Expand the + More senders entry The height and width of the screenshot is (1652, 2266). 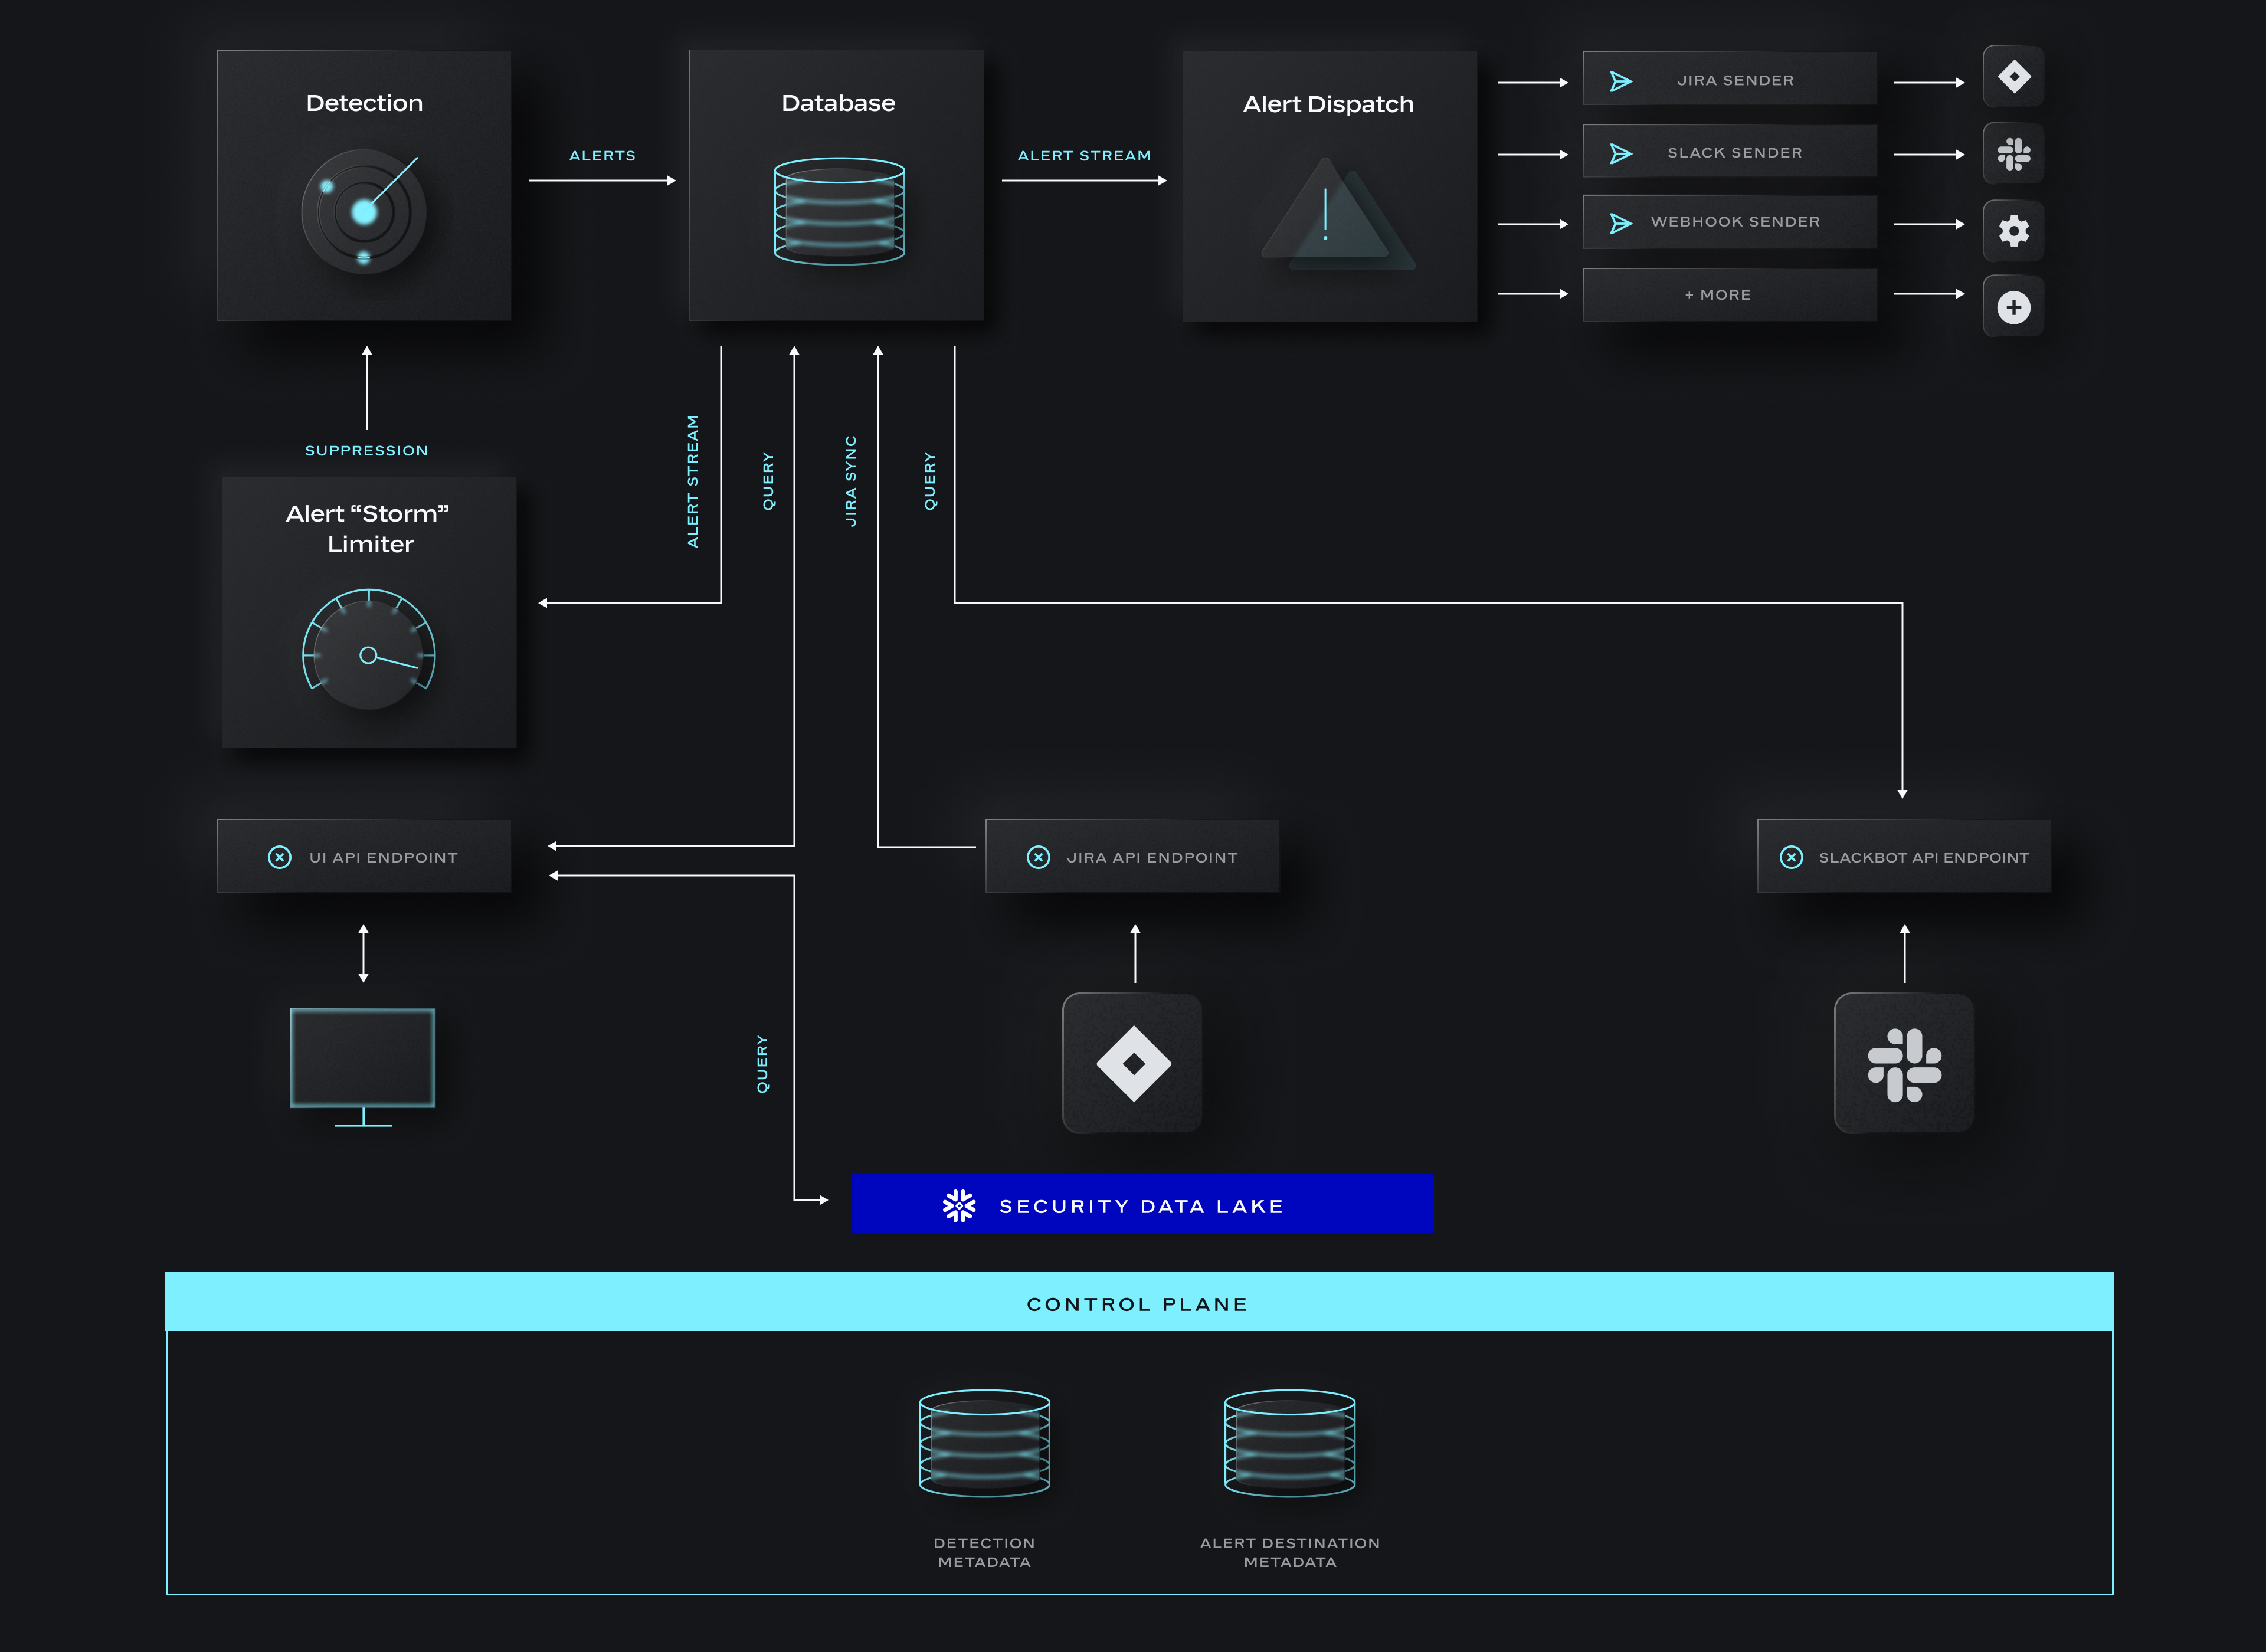point(1729,294)
